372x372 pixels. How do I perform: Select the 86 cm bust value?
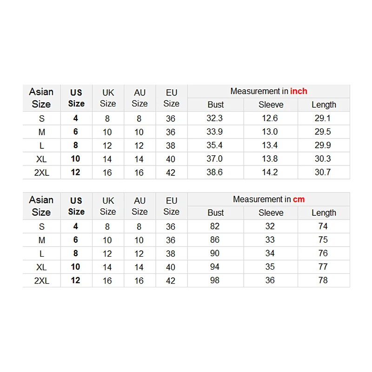pos(215,240)
